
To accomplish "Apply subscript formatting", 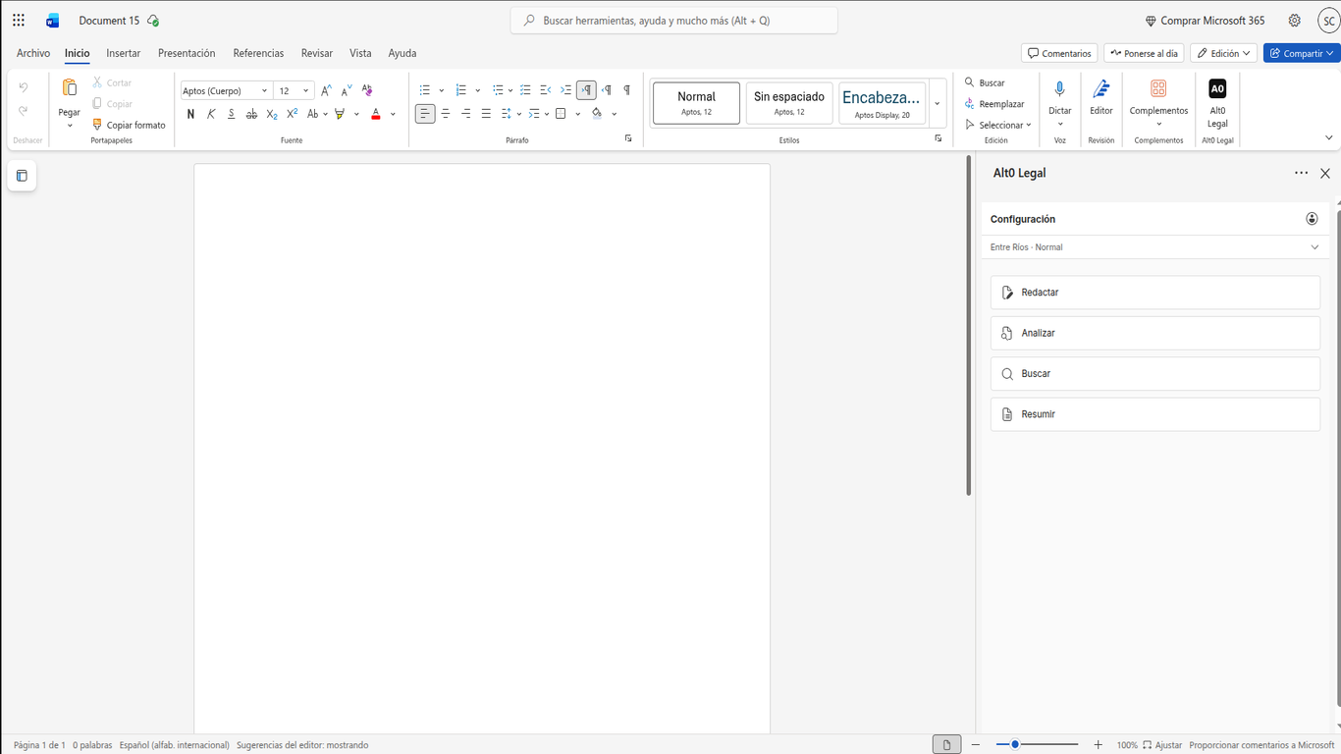I will click(x=271, y=114).
